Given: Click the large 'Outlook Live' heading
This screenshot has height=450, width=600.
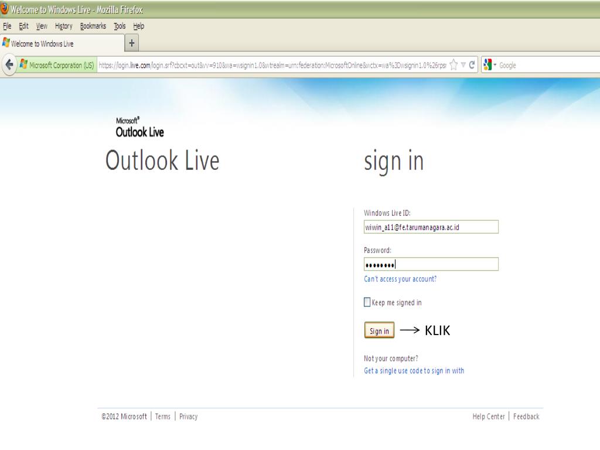Looking at the screenshot, I should (x=162, y=160).
